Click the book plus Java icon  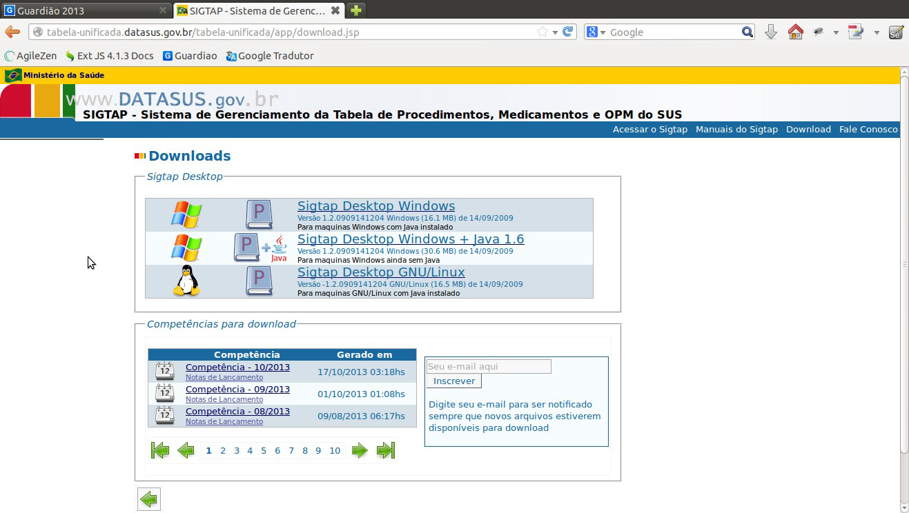coord(260,248)
